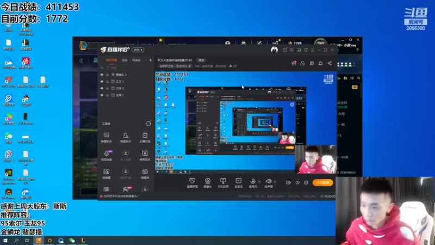This screenshot has width=435, height=245.
Task: Open the gift box icon with red dot
Action: 294,63
